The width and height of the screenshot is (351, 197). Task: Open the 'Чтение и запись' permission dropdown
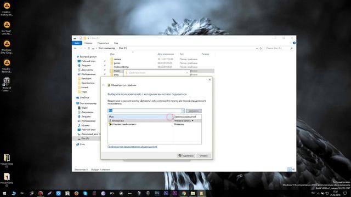point(184,120)
